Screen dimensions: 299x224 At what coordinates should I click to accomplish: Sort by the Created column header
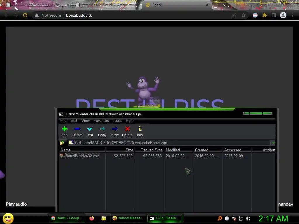coord(208,150)
